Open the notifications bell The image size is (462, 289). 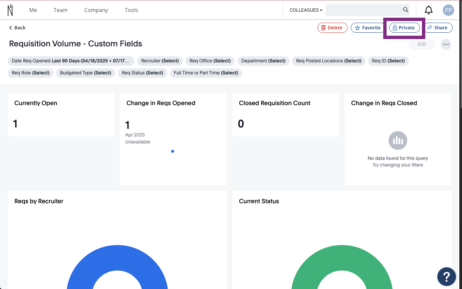coord(429,10)
